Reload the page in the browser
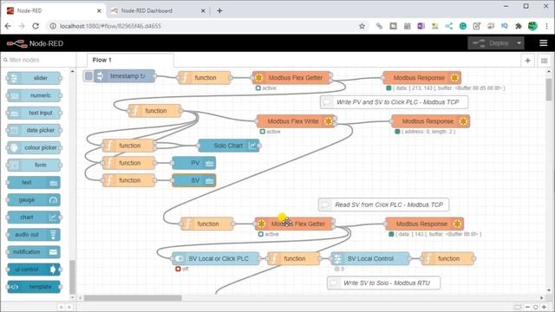The image size is (555, 312). point(36,26)
